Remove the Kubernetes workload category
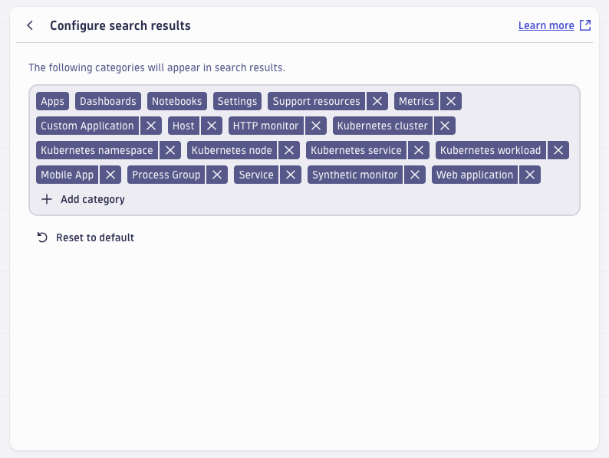The height and width of the screenshot is (458, 609). (x=558, y=150)
